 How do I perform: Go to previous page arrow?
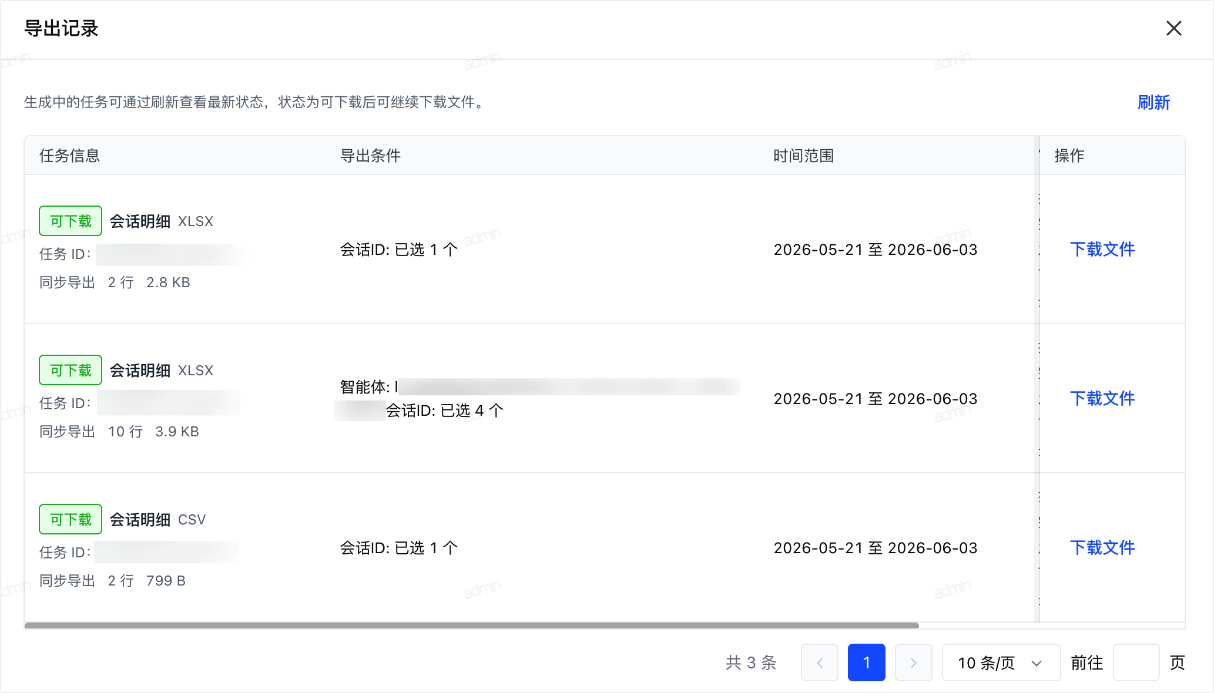pyautogui.click(x=819, y=662)
